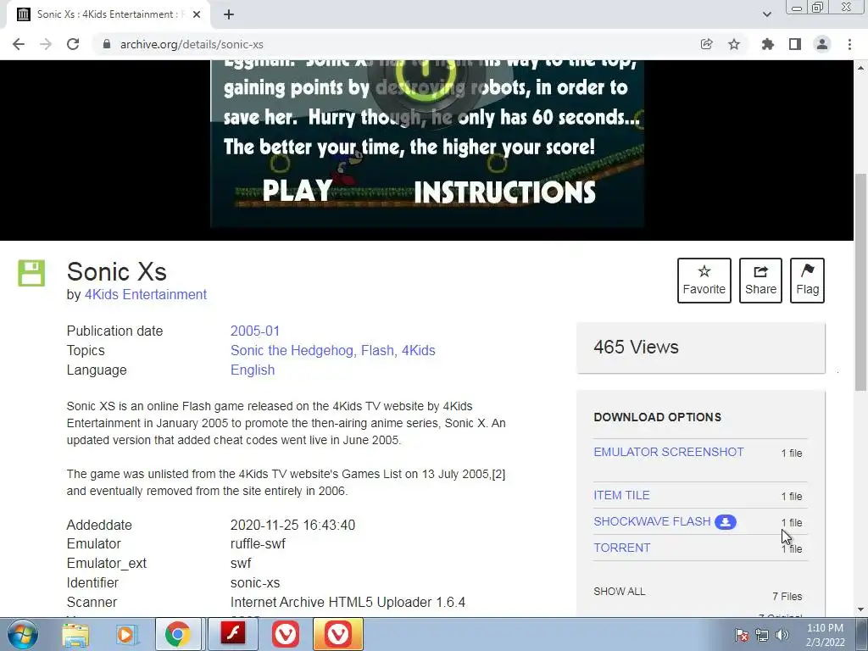Click the network tray icon

[x=762, y=635]
